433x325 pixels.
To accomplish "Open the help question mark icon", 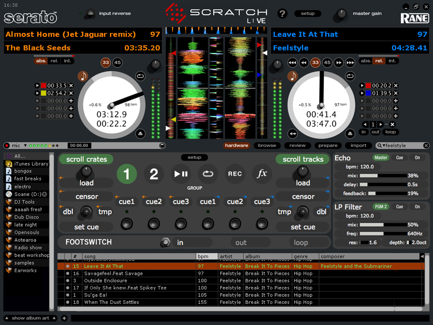I will [x=282, y=13].
